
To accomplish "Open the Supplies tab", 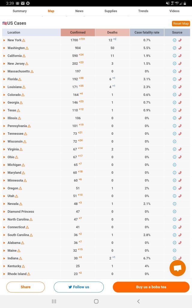I will pos(111,11).
